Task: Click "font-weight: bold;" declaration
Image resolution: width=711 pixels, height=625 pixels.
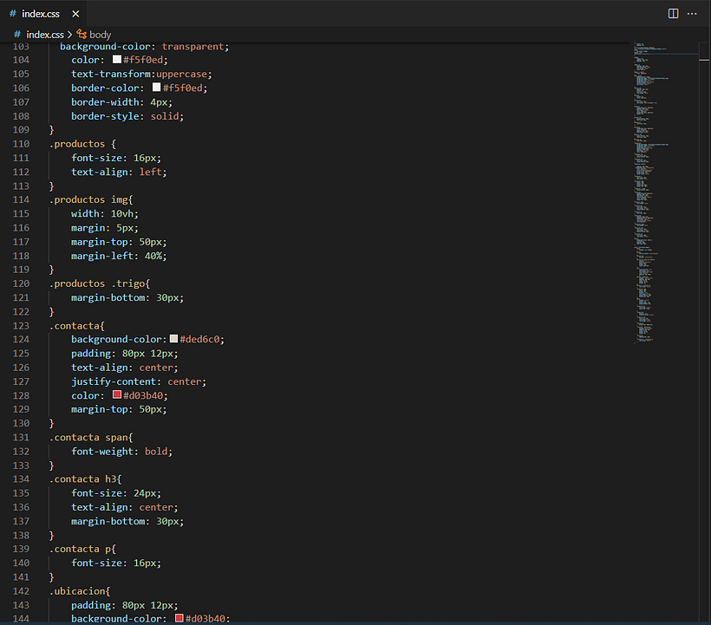Action: pyautogui.click(x=122, y=452)
